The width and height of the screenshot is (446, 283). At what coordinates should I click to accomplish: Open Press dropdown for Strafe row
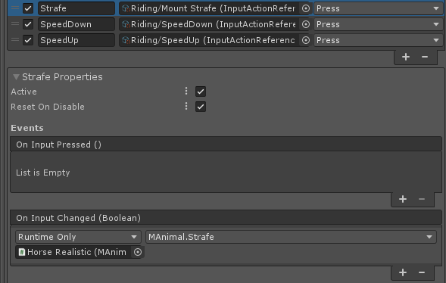[x=379, y=8]
